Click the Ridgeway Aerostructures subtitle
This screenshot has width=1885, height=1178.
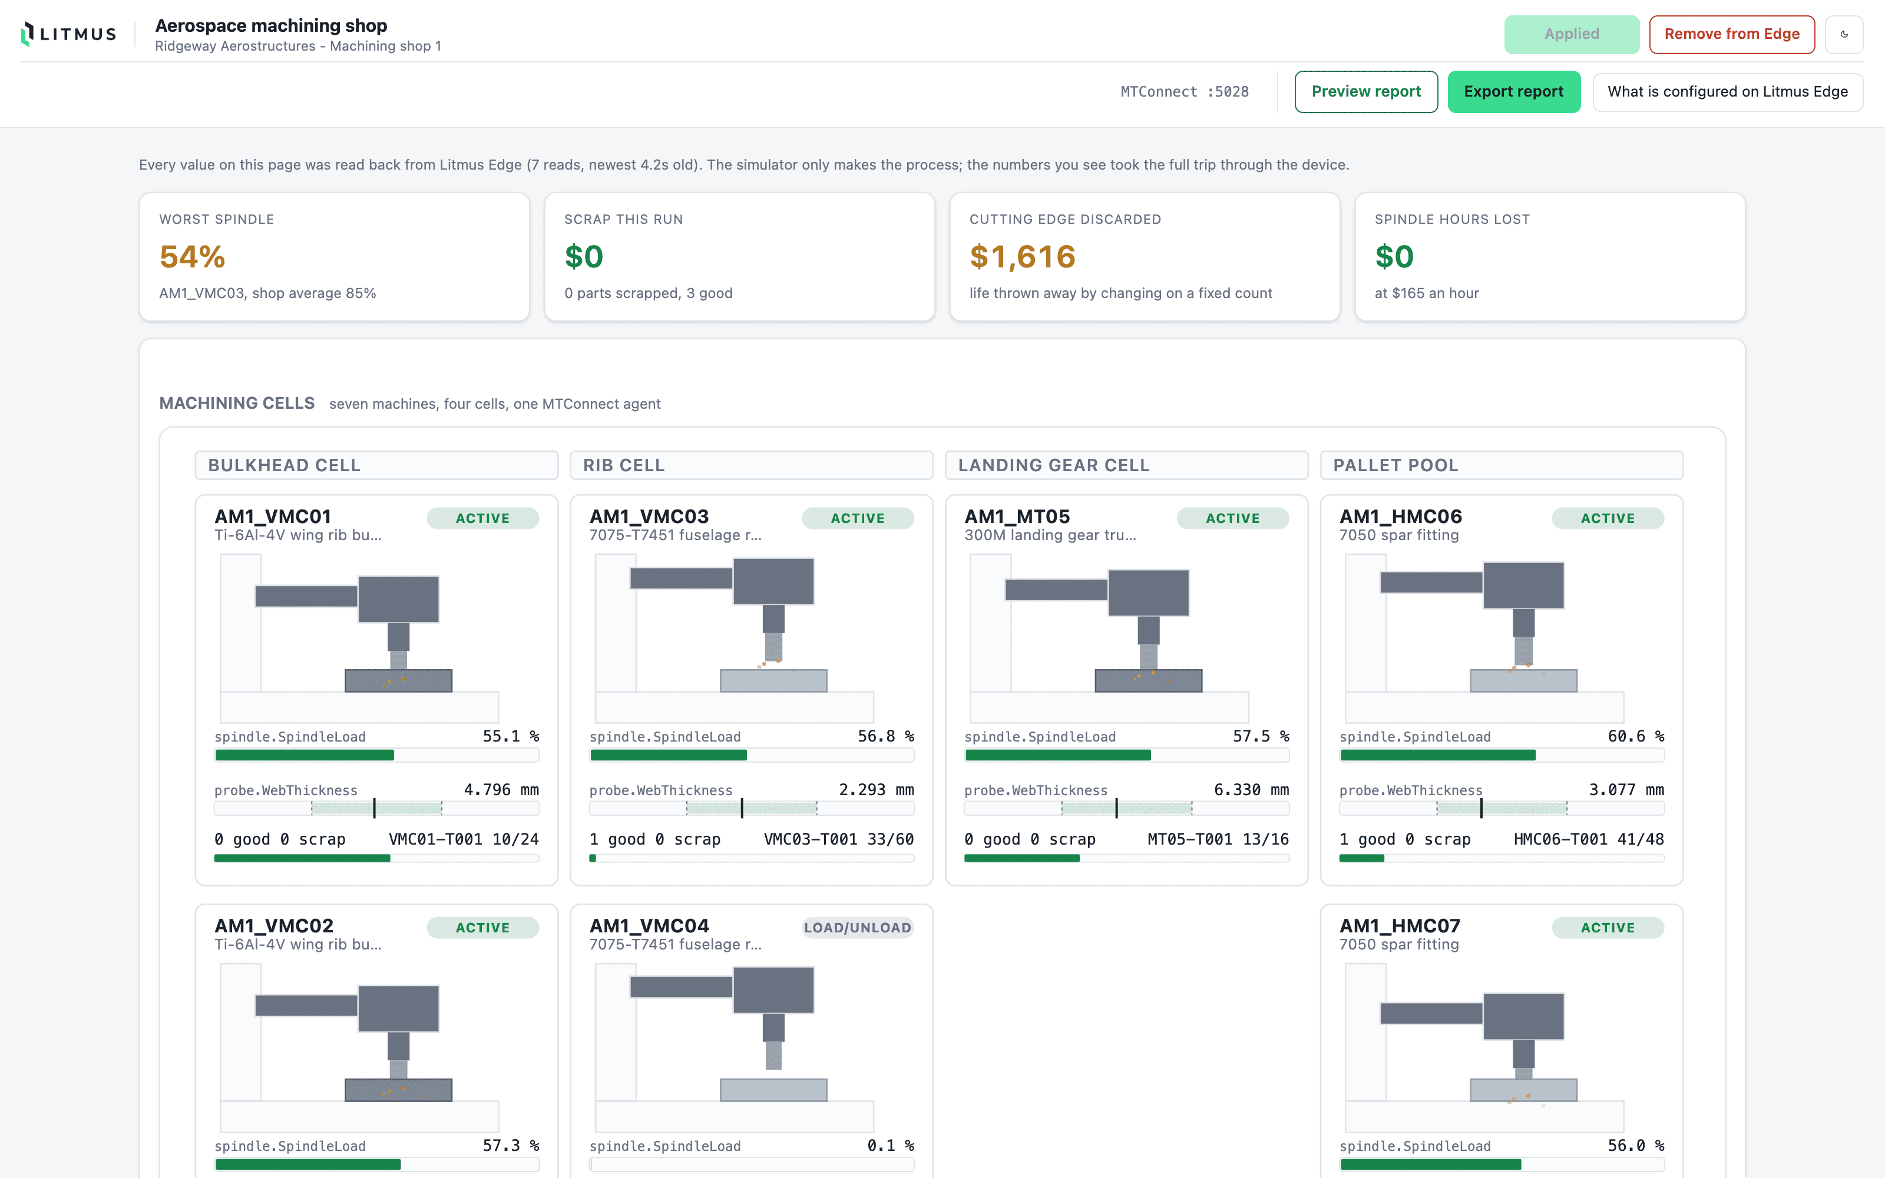[298, 46]
